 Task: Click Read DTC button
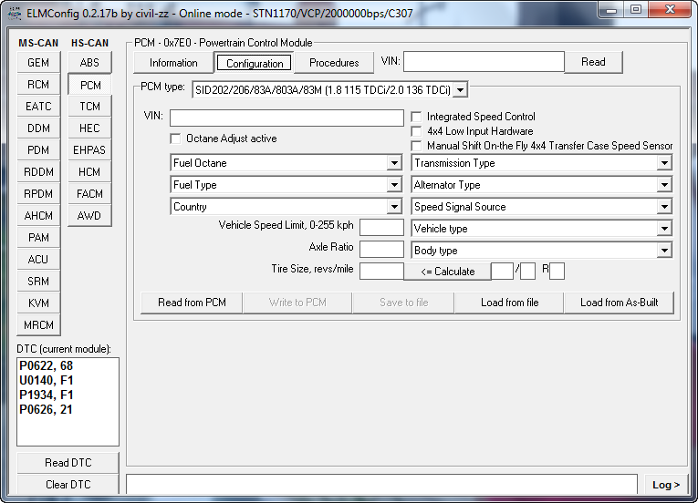pos(68,463)
